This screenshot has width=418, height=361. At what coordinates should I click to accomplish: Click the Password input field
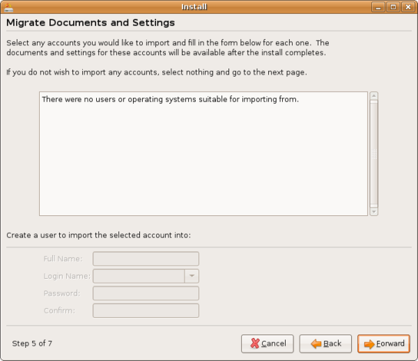tap(146, 293)
